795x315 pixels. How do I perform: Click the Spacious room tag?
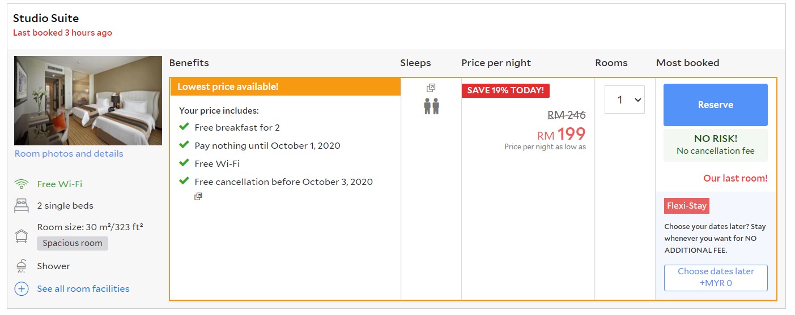(73, 243)
